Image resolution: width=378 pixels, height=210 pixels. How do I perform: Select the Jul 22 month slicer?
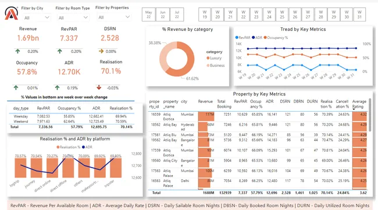(177, 15)
